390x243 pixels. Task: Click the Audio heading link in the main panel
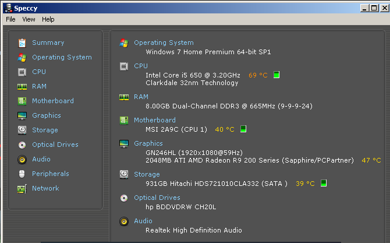[143, 221]
